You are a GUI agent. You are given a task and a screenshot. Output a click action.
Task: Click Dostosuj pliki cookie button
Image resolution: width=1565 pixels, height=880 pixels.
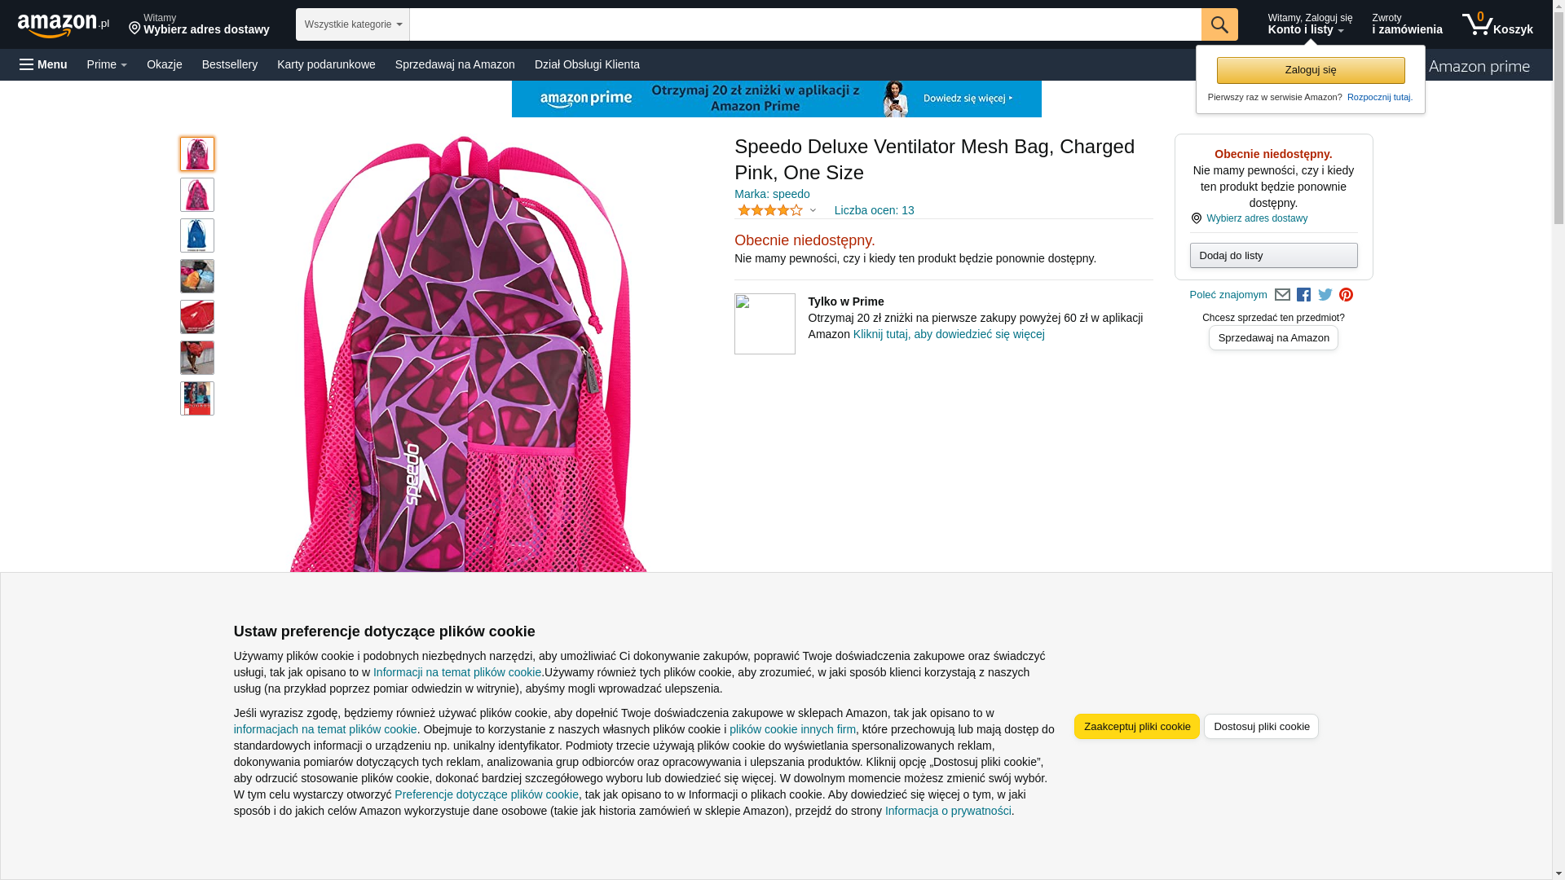click(1261, 726)
